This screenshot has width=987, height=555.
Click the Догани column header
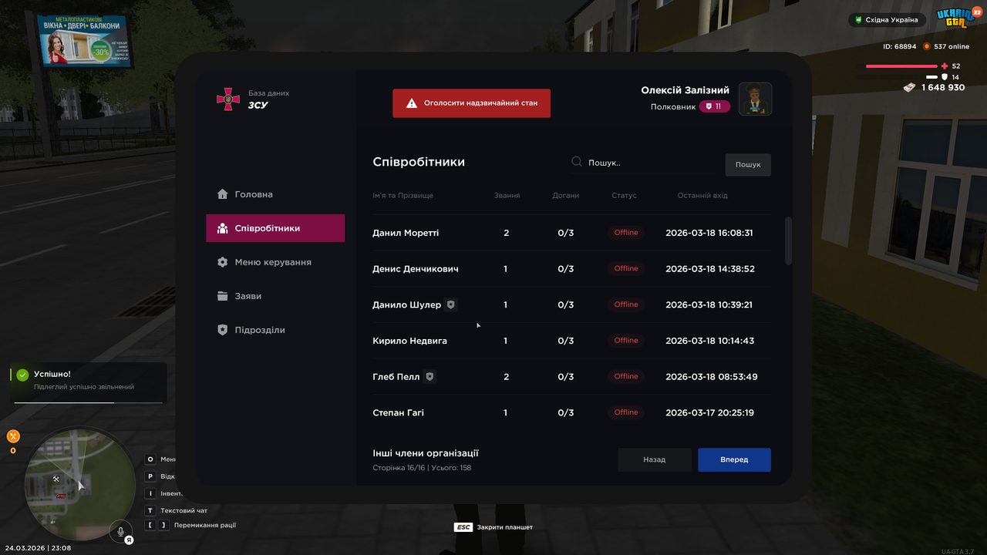(x=566, y=196)
